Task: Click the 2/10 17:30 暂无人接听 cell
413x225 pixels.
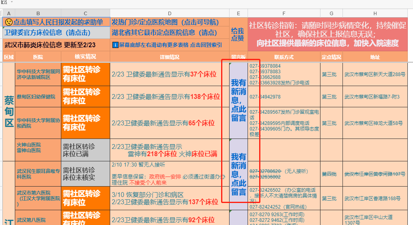Action: (x=169, y=174)
